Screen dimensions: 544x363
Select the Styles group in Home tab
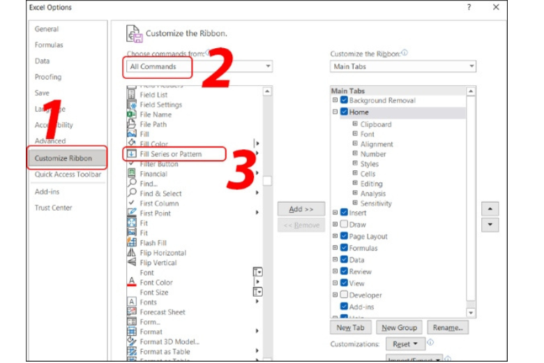point(370,164)
